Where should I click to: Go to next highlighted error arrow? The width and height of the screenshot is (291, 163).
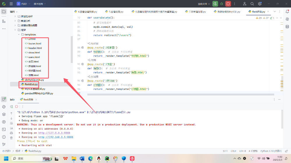coord(281,18)
